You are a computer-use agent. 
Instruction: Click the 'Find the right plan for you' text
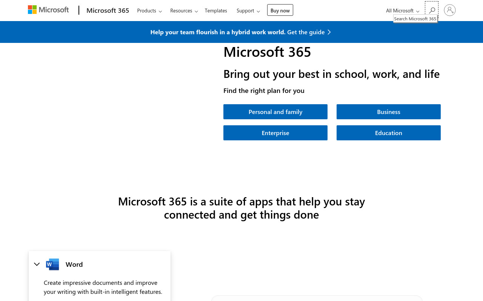pos(264,91)
